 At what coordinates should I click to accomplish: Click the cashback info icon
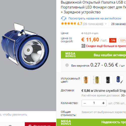click(x=67, y=65)
